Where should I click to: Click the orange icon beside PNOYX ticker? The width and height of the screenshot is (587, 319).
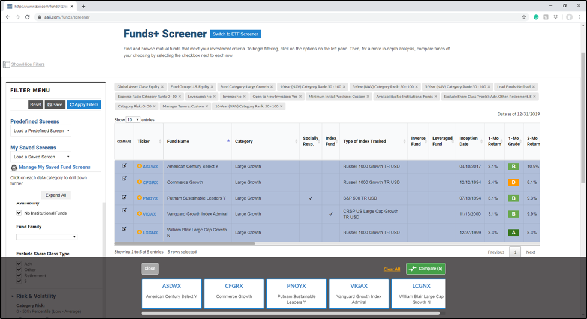click(x=139, y=198)
